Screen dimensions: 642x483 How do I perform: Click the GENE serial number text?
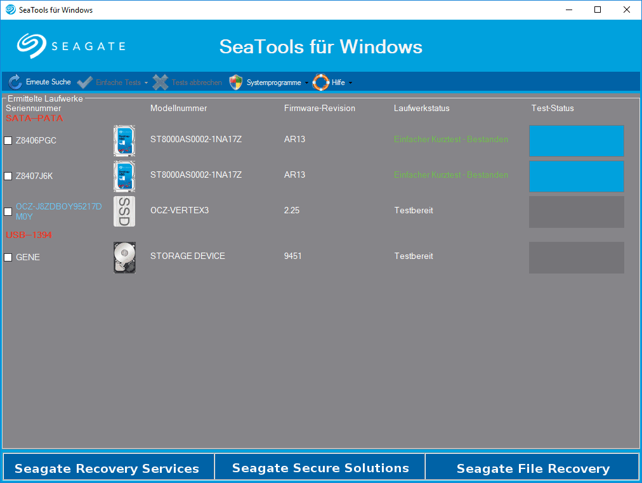point(28,257)
